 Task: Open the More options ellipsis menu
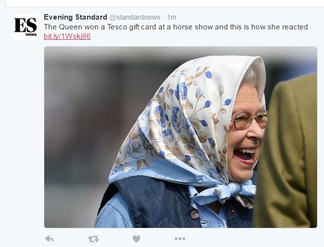180,239
